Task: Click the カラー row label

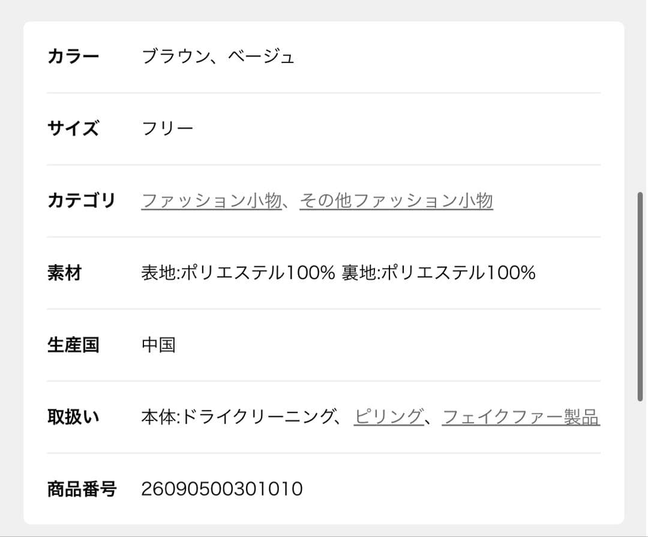Action: coord(73,57)
